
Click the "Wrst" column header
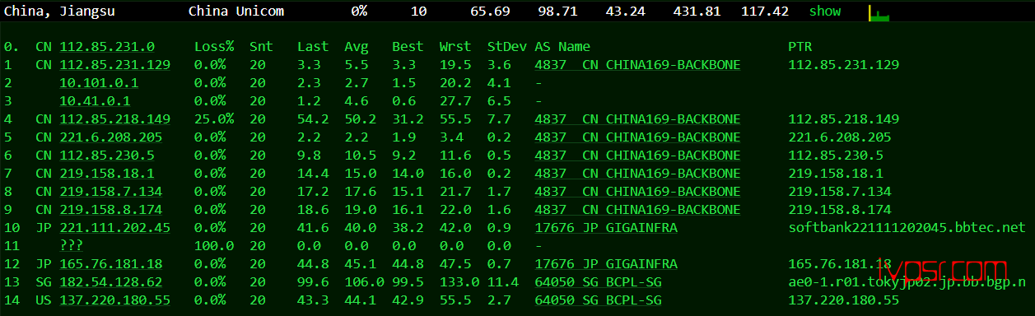click(455, 47)
